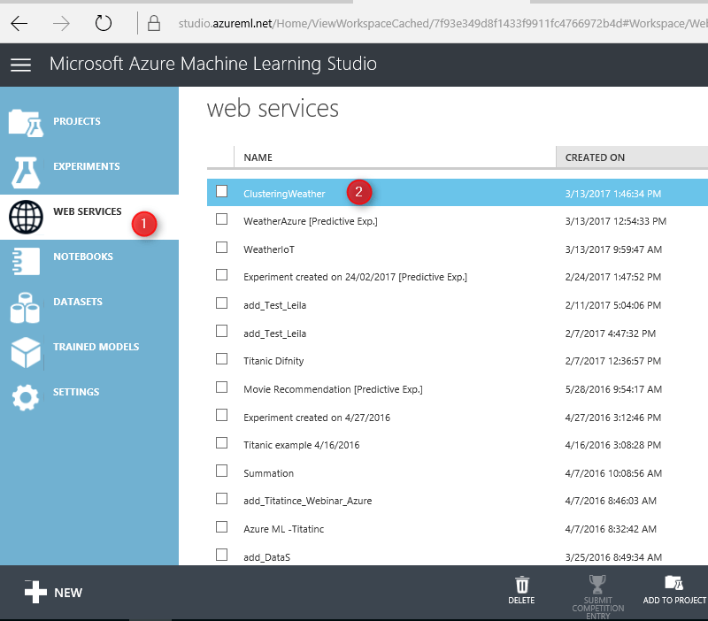
Task: Select the WEB SERVICES tab
Action: (87, 211)
